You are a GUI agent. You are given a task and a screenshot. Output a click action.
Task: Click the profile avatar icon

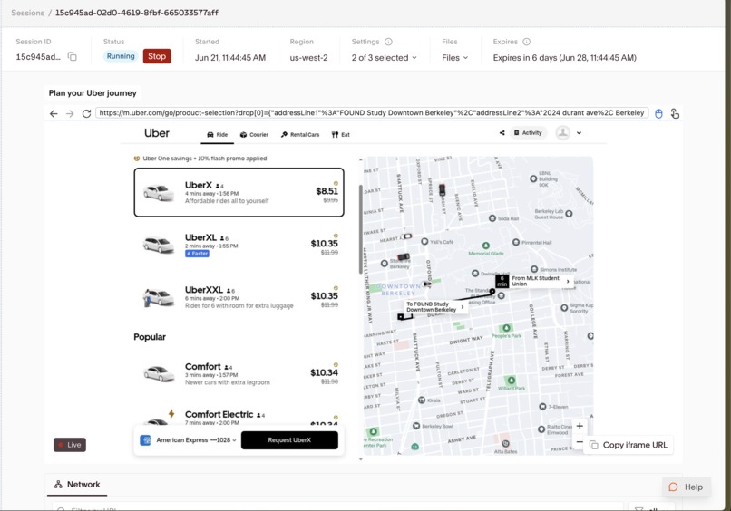563,133
